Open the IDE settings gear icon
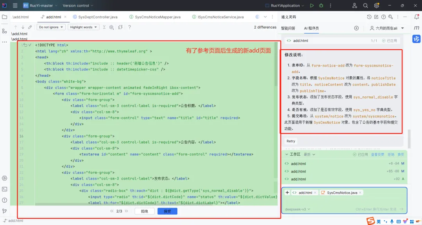422x225 pixels. (x=376, y=5)
